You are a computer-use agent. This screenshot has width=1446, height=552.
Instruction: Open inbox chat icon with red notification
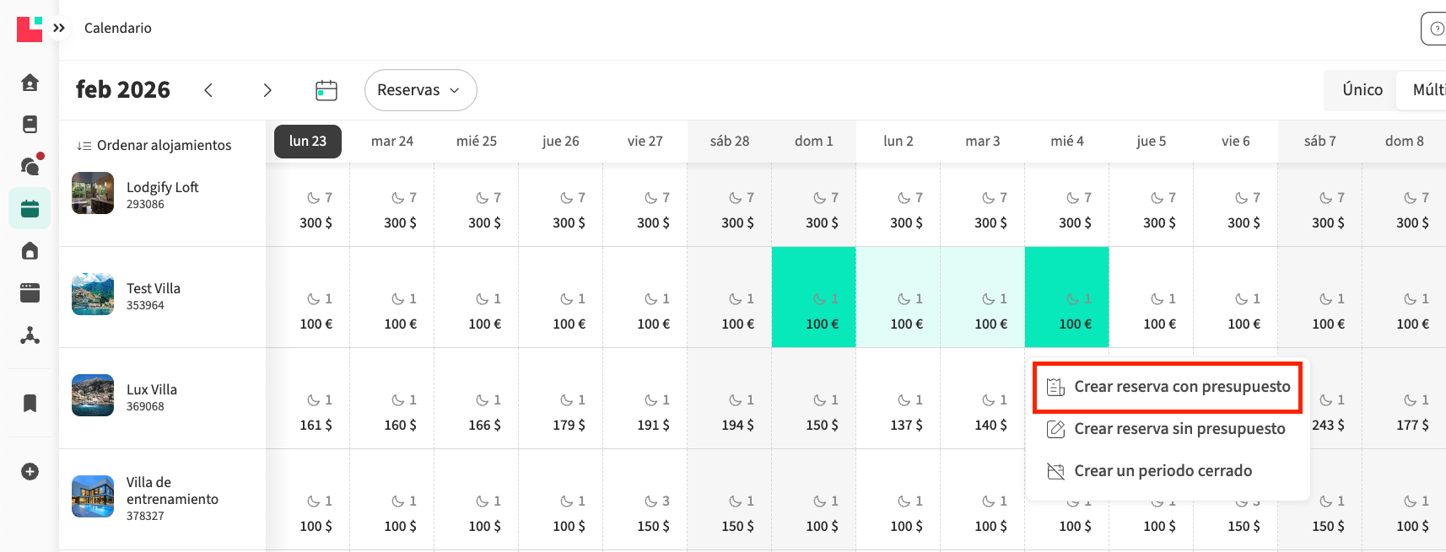click(x=30, y=166)
